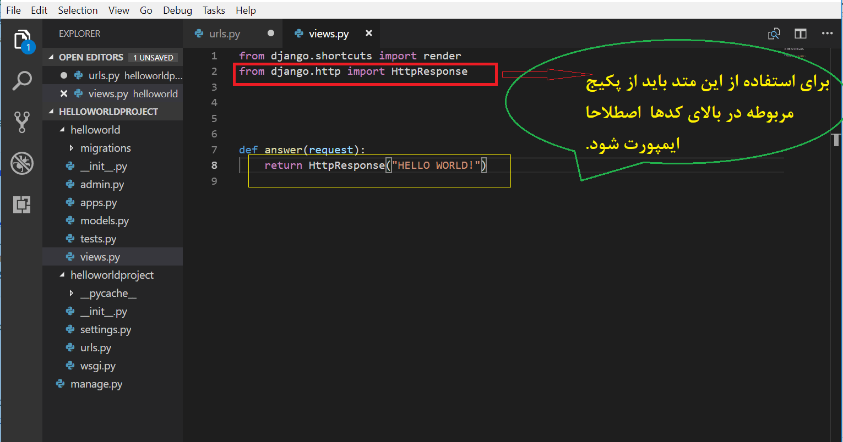The height and width of the screenshot is (442, 843).
Task: Click the Split Editor icon
Action: 801,34
